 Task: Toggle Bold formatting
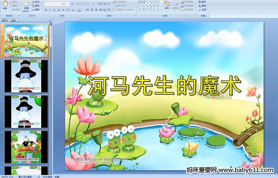(46, 10)
